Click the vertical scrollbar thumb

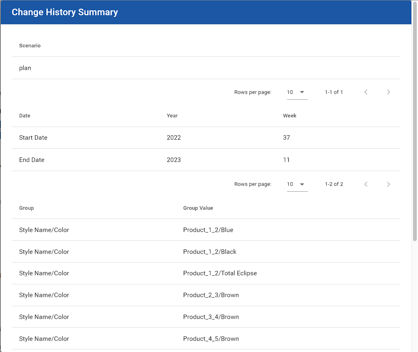point(415,124)
